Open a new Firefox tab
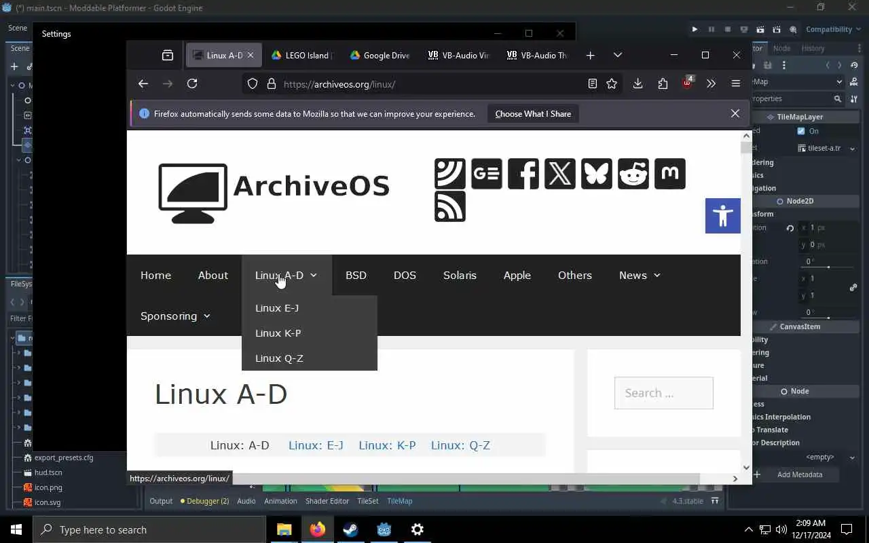The height and width of the screenshot is (543, 869). [590, 55]
